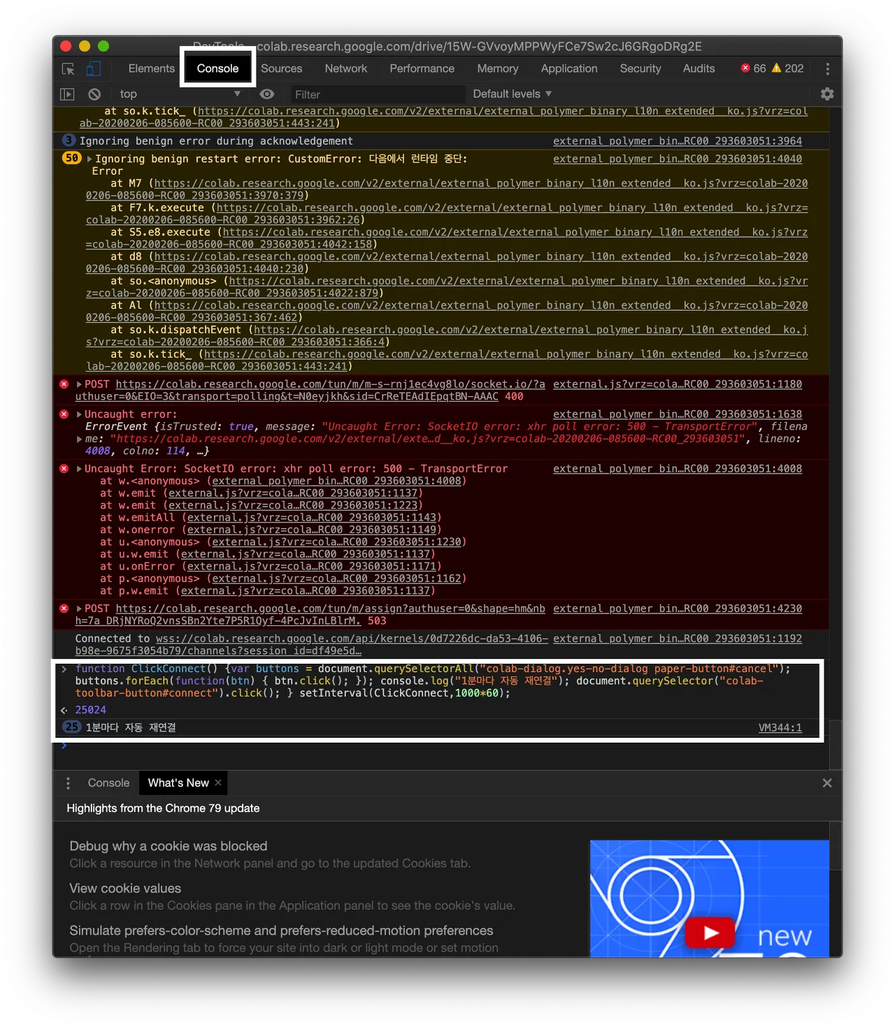Open the p.<anonymous> stack link ending :1162

pyautogui.click(x=337, y=579)
